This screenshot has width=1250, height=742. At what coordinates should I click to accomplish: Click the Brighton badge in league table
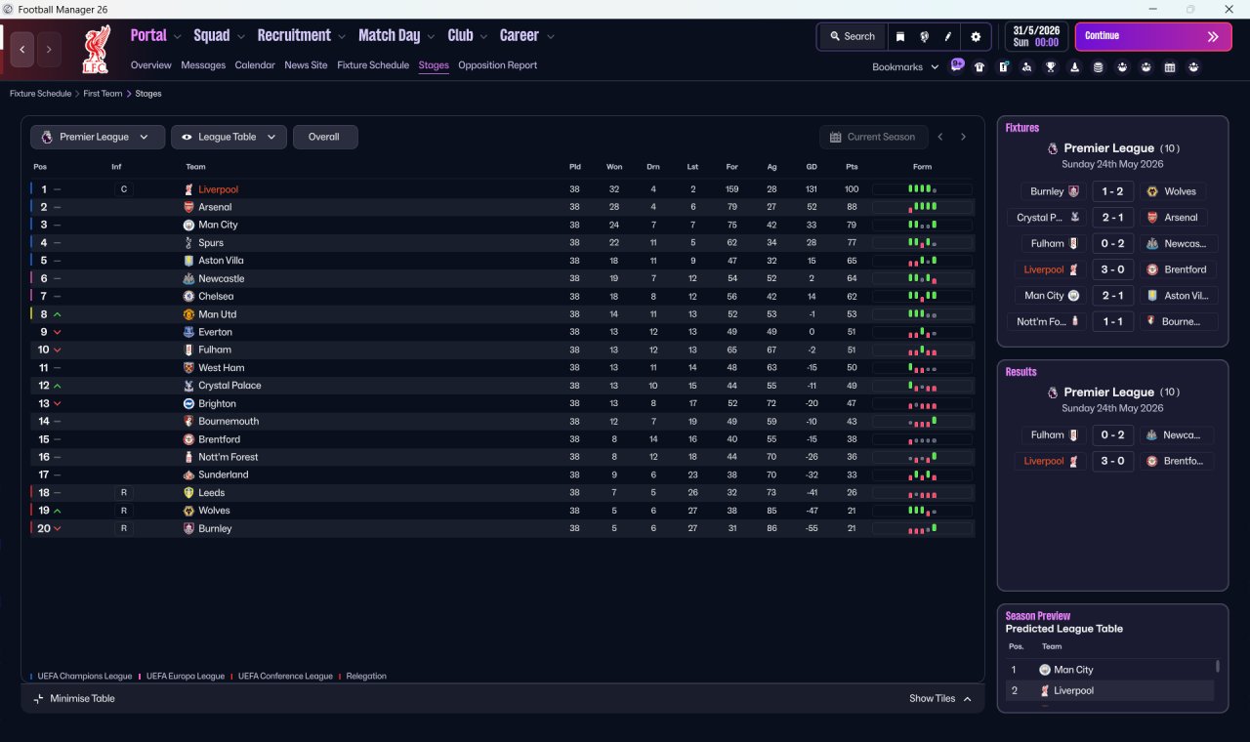(188, 403)
